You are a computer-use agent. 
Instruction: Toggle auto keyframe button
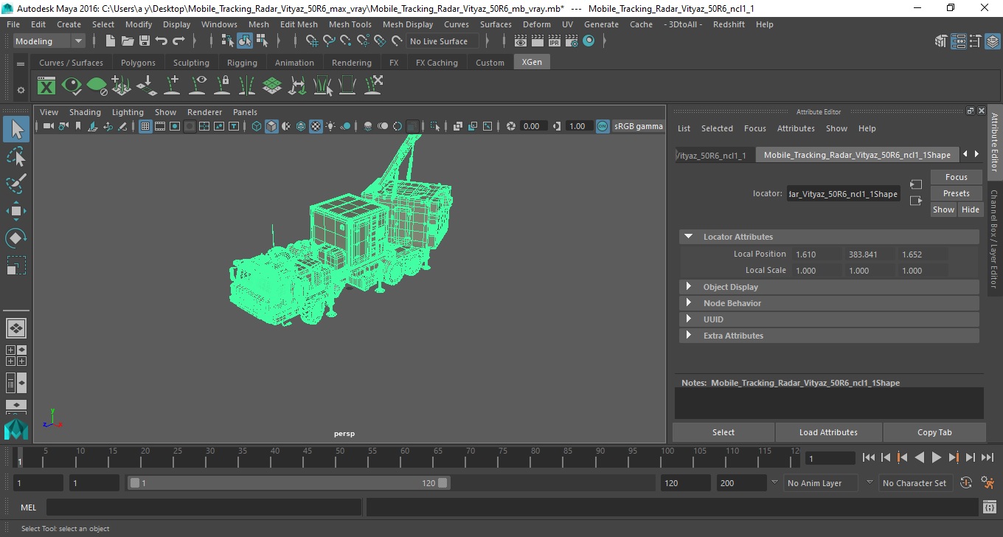click(966, 483)
